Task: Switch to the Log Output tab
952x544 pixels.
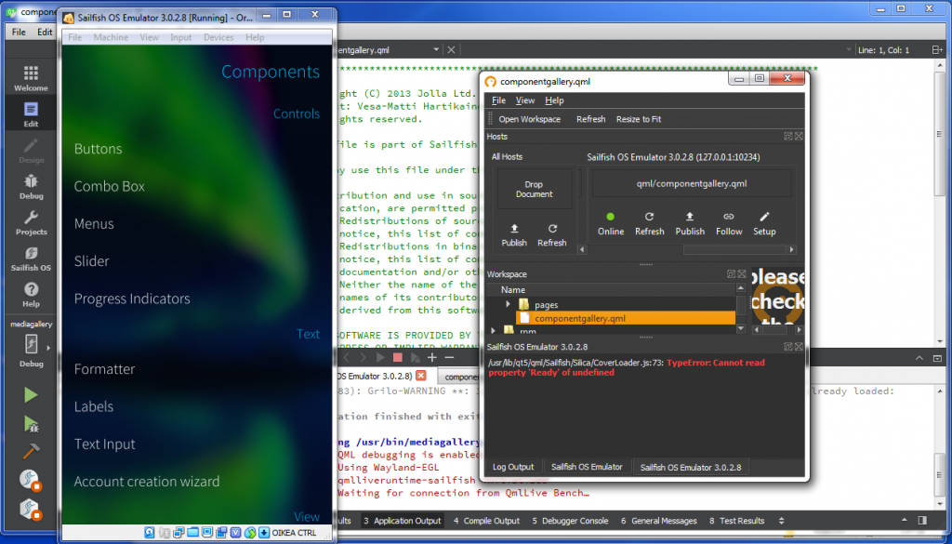Action: 513,467
